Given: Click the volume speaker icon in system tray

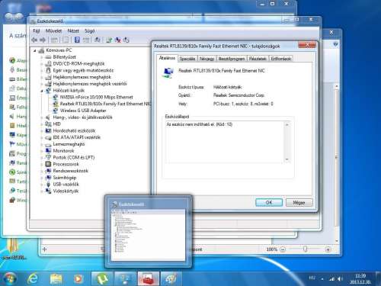Looking at the screenshot, I should (x=341, y=279).
